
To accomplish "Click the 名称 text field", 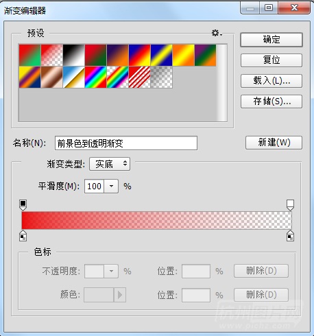I will point(126,143).
